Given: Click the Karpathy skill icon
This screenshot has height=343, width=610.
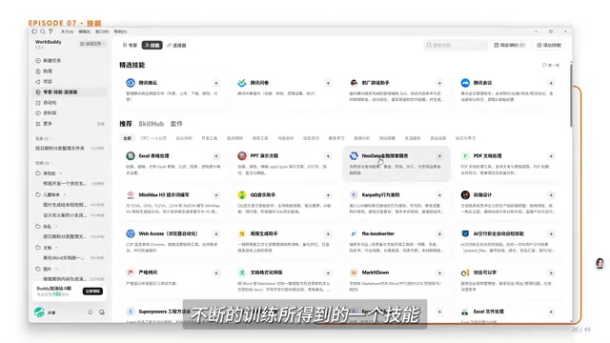Looking at the screenshot, I should (354, 194).
